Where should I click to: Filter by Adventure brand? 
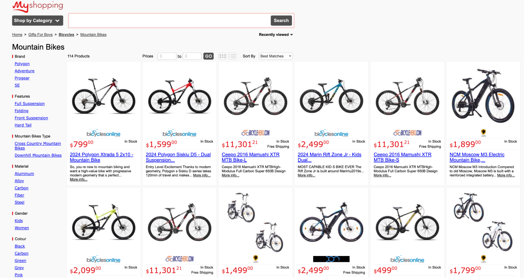click(24, 71)
